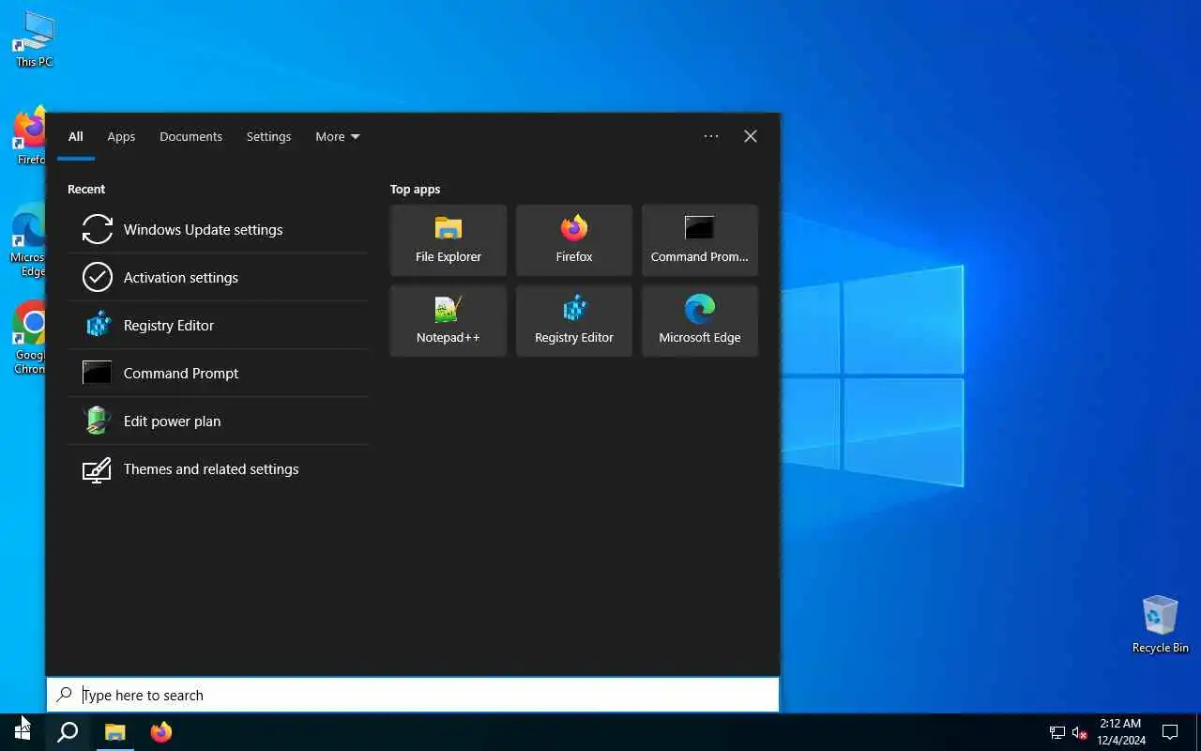Open File Explorer from the taskbar
Image resolution: width=1201 pixels, height=751 pixels.
coord(114,732)
